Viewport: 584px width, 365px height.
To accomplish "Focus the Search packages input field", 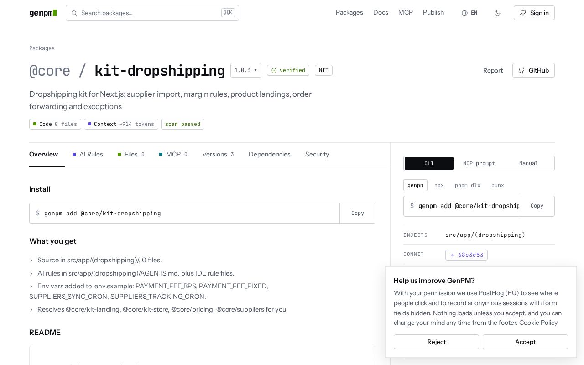I will click(152, 13).
